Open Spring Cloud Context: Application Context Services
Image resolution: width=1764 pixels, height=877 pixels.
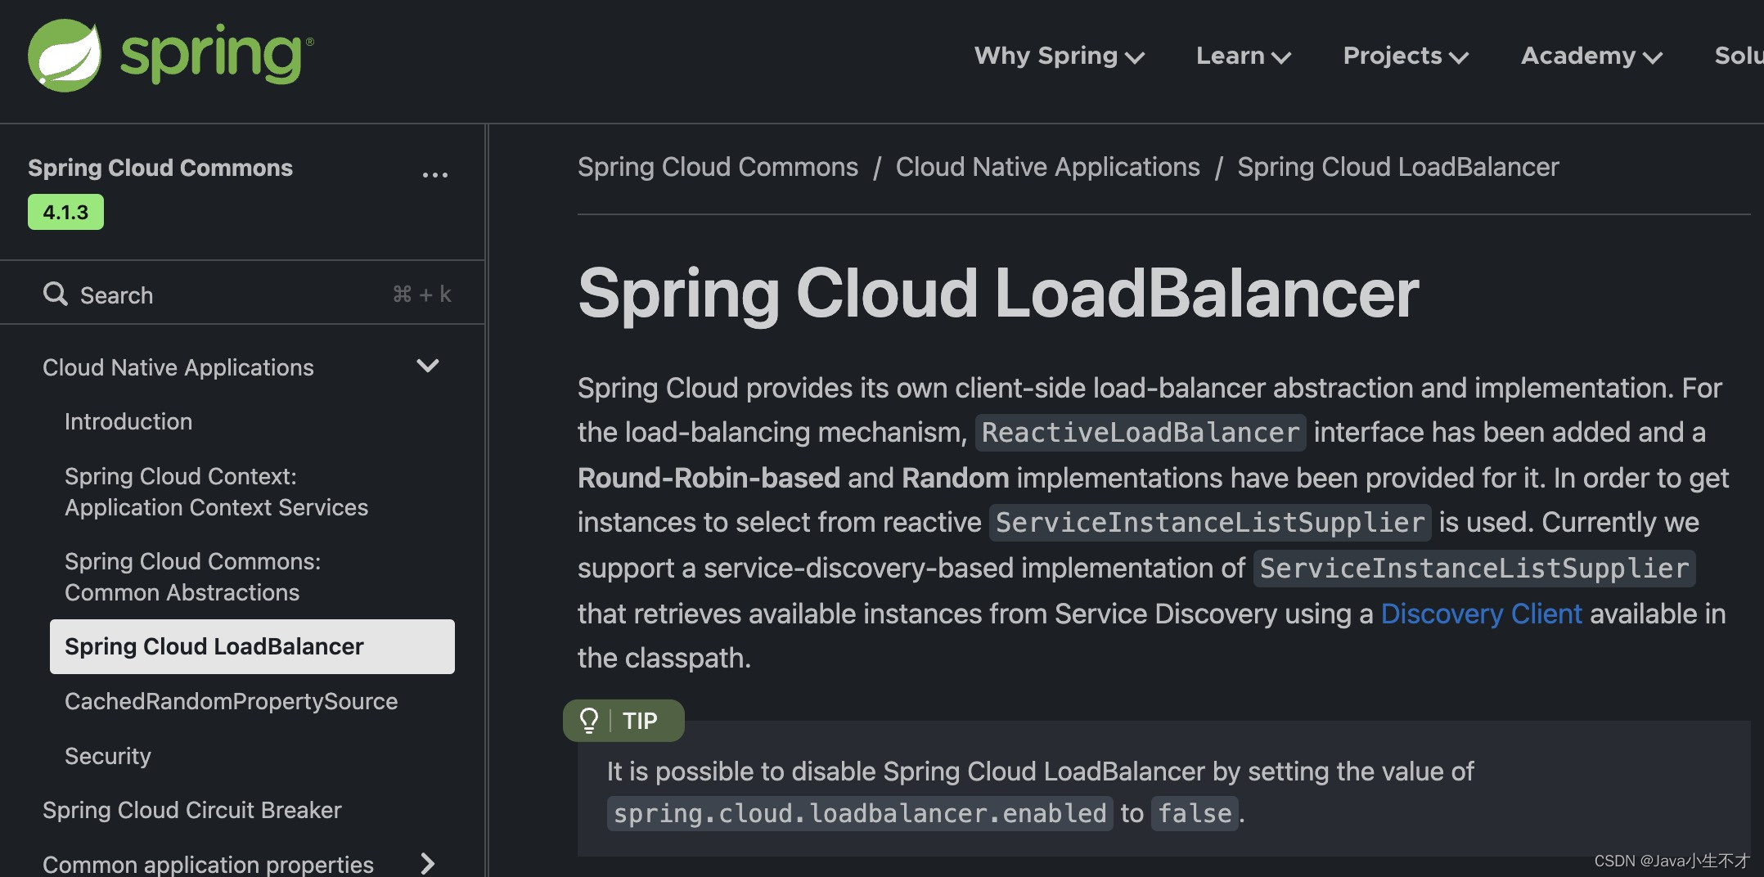[216, 492]
